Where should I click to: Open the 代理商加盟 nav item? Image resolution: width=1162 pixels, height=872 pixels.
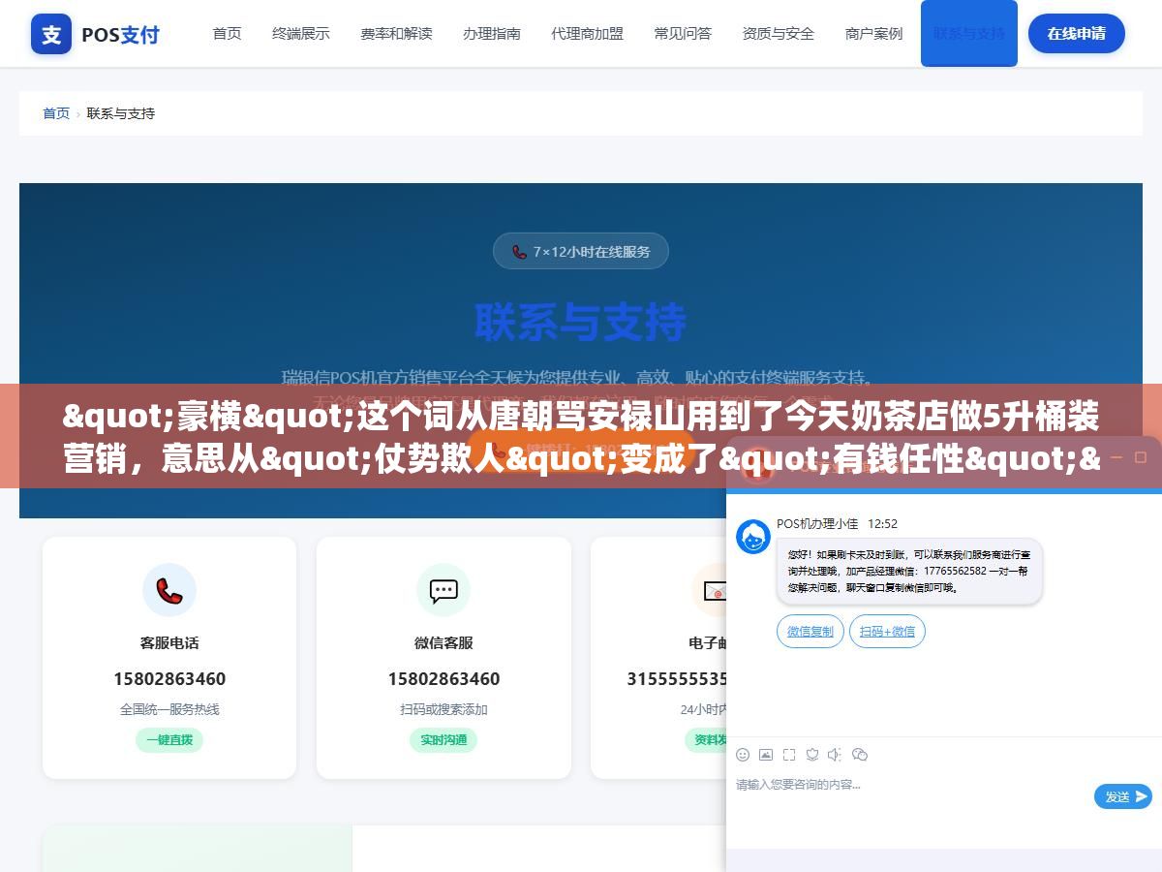point(588,34)
